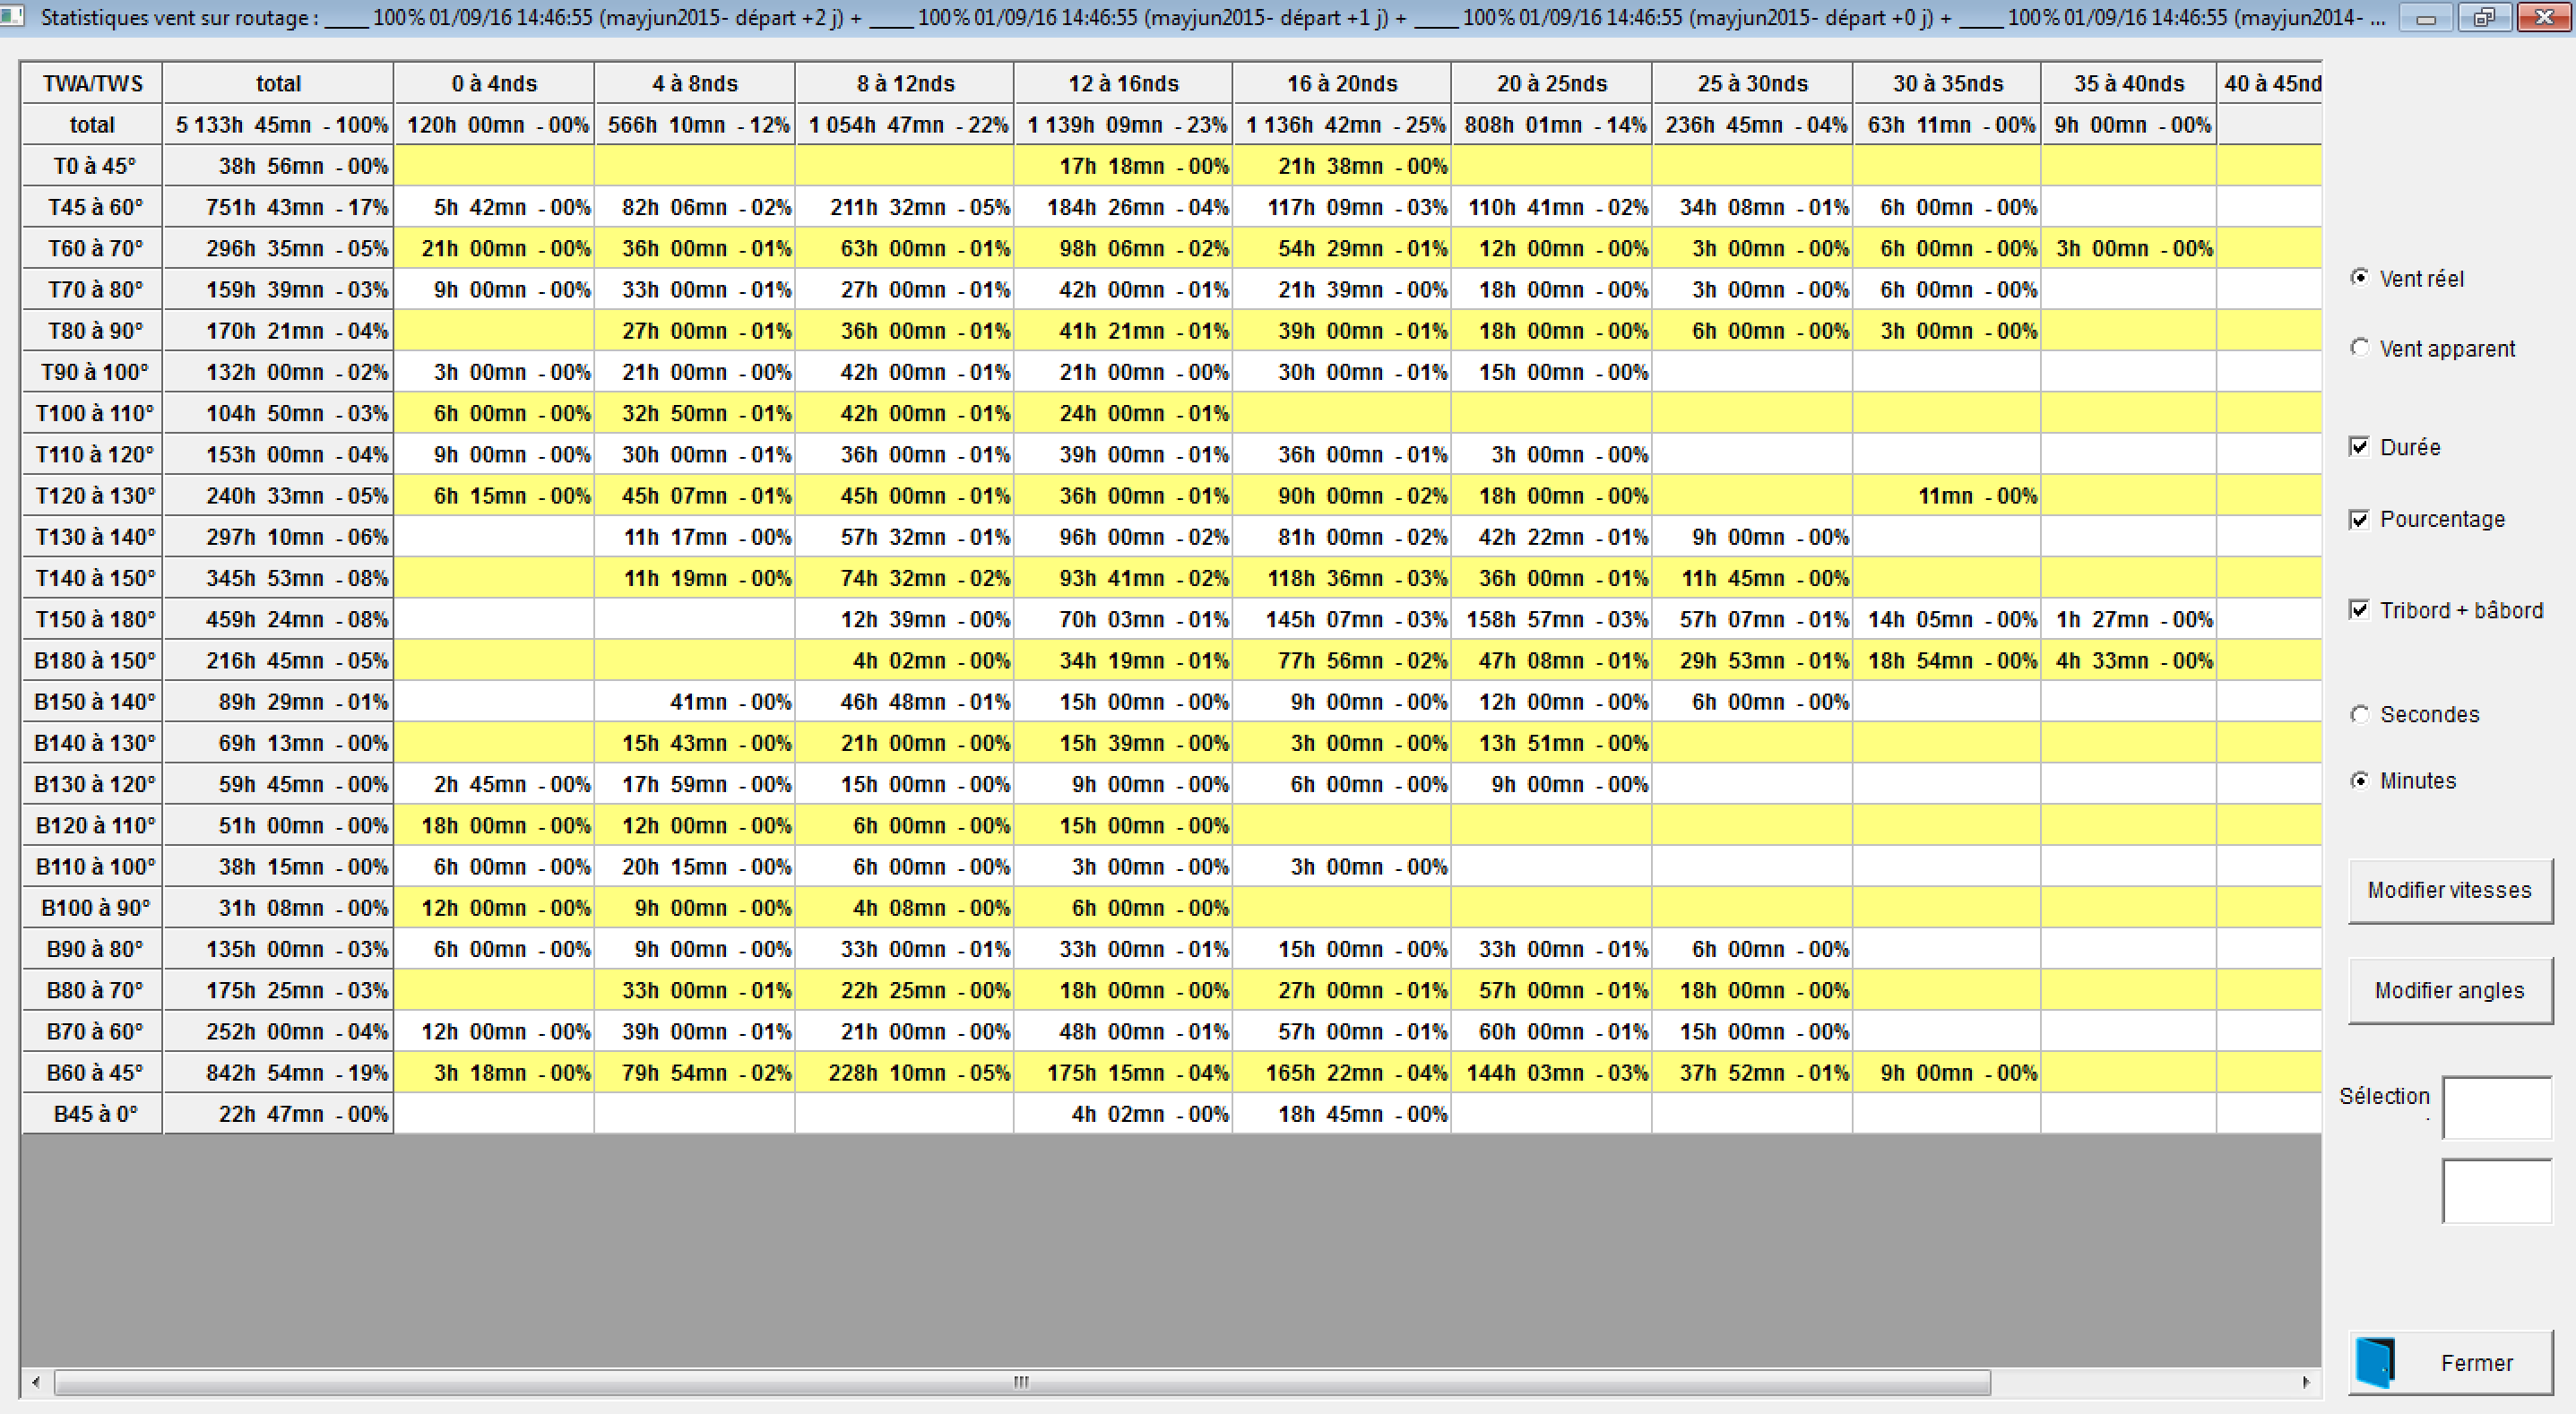Click the horizontal scrollbar thumb
Viewport: 2576px width, 1414px height.
(x=1022, y=1382)
